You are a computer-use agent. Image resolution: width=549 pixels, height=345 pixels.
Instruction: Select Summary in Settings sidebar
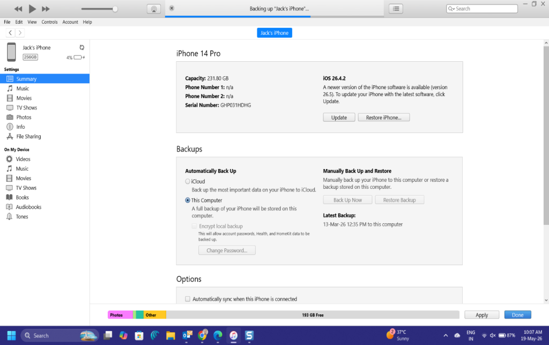click(x=45, y=79)
